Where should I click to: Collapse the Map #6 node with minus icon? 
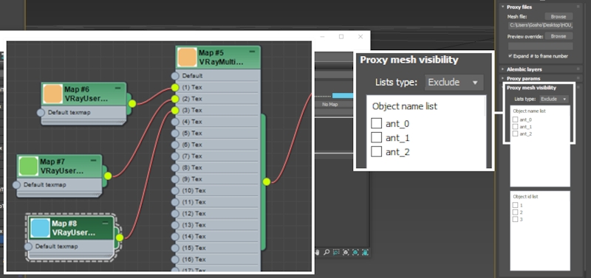click(x=118, y=88)
